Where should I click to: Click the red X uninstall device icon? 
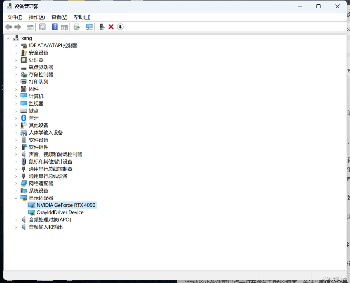click(111, 27)
